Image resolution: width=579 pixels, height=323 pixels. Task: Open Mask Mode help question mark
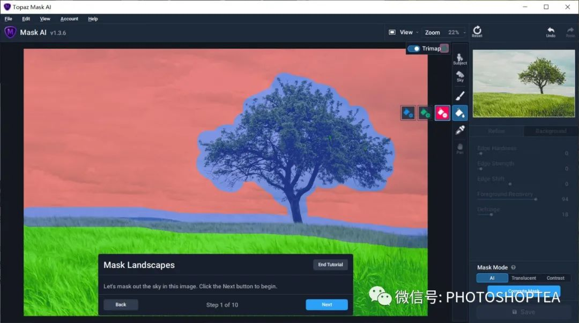coord(513,267)
